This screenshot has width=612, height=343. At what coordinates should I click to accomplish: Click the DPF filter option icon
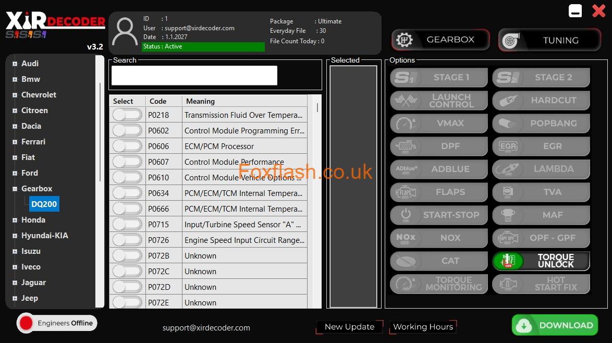click(405, 146)
